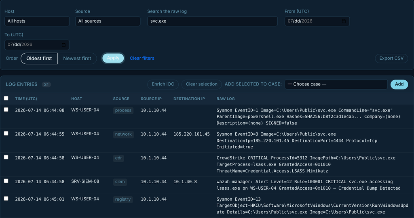Image resolution: width=414 pixels, height=218 pixels.
Task: Click destination IP 185.220.101.45 cell
Action: pyautogui.click(x=192, y=134)
